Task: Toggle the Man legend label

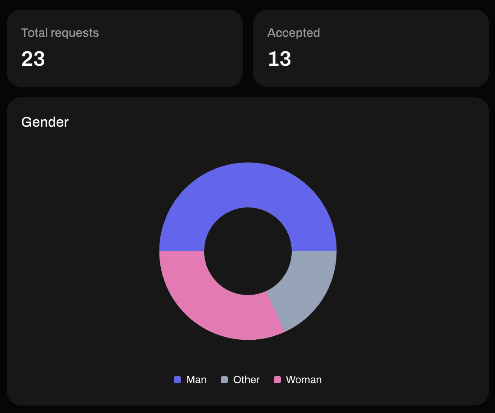Action: (x=196, y=380)
